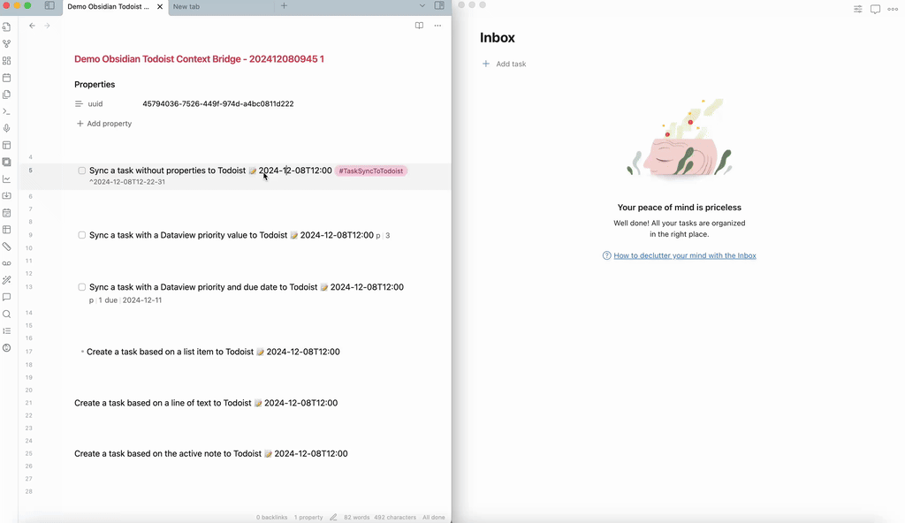Screen dimensions: 905x523
Task: Click the #TaskSyncToTodoist tag
Action: tap(371, 171)
